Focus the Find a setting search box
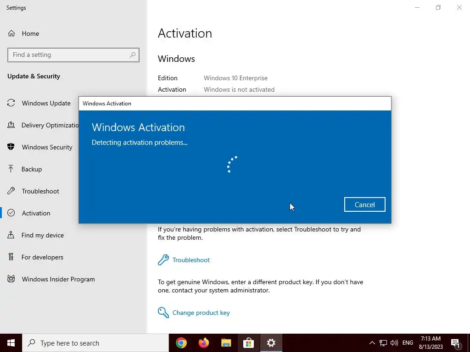The height and width of the screenshot is (352, 470). point(73,55)
